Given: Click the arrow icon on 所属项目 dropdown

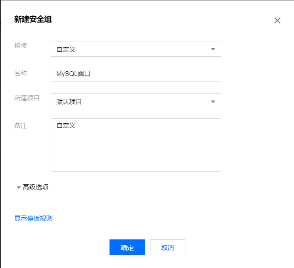Looking at the screenshot, I should click(x=213, y=102).
